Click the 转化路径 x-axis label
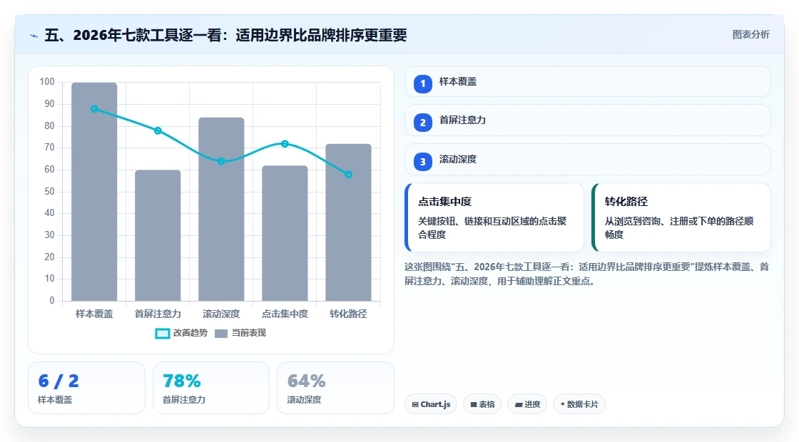 pyautogui.click(x=349, y=314)
